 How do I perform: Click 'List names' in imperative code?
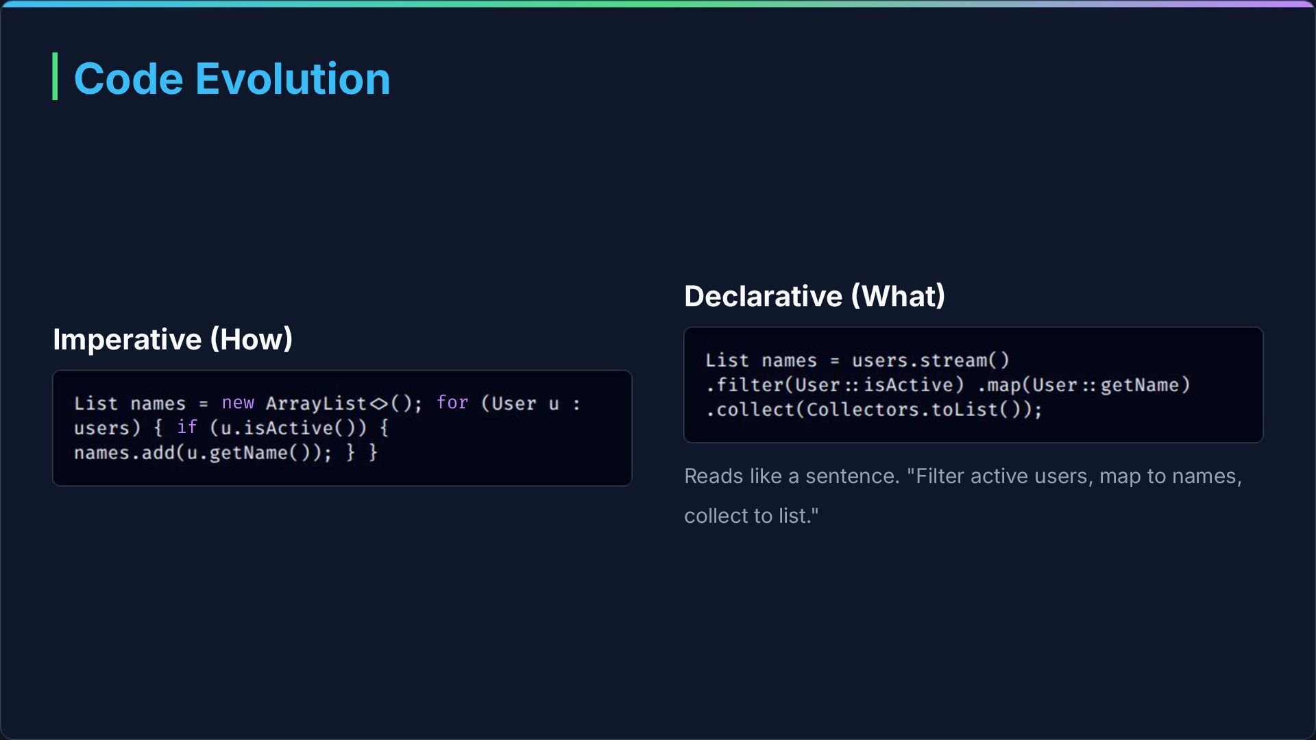[130, 404]
